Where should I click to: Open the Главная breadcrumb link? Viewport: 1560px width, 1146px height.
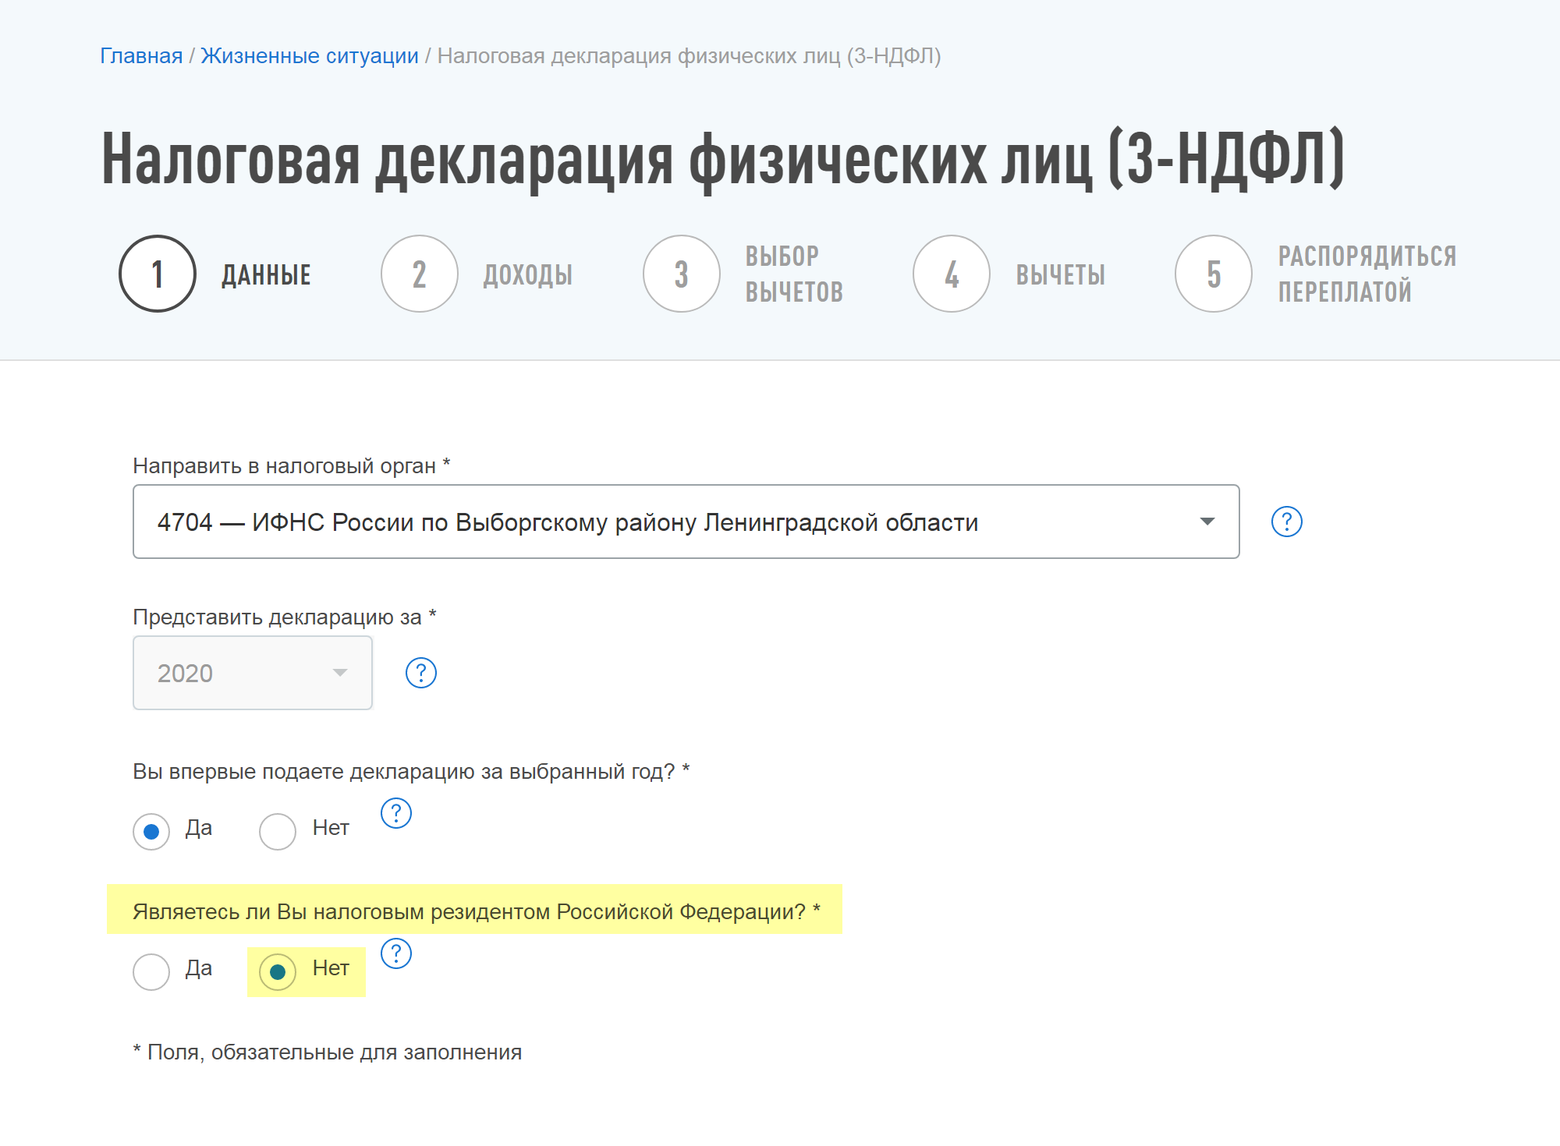click(x=141, y=56)
